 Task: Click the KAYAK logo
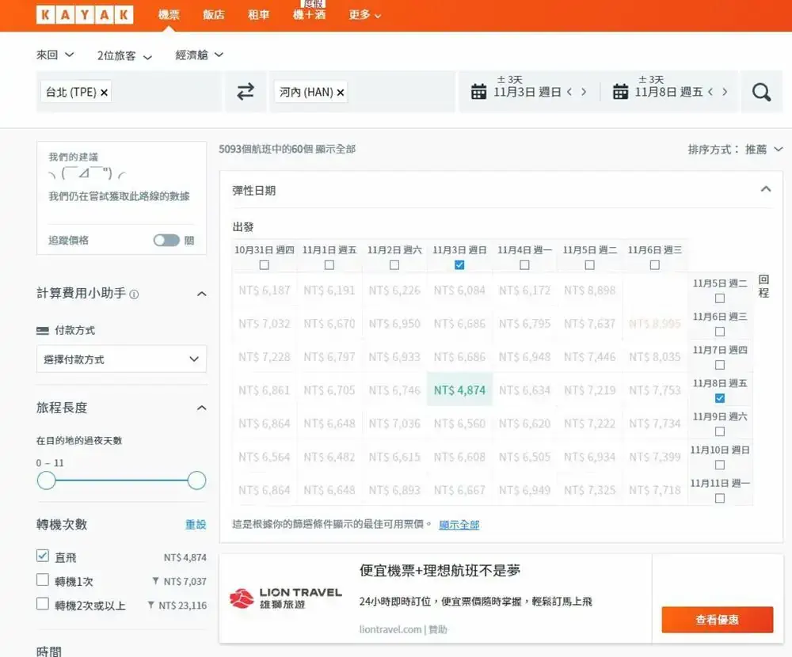84,15
